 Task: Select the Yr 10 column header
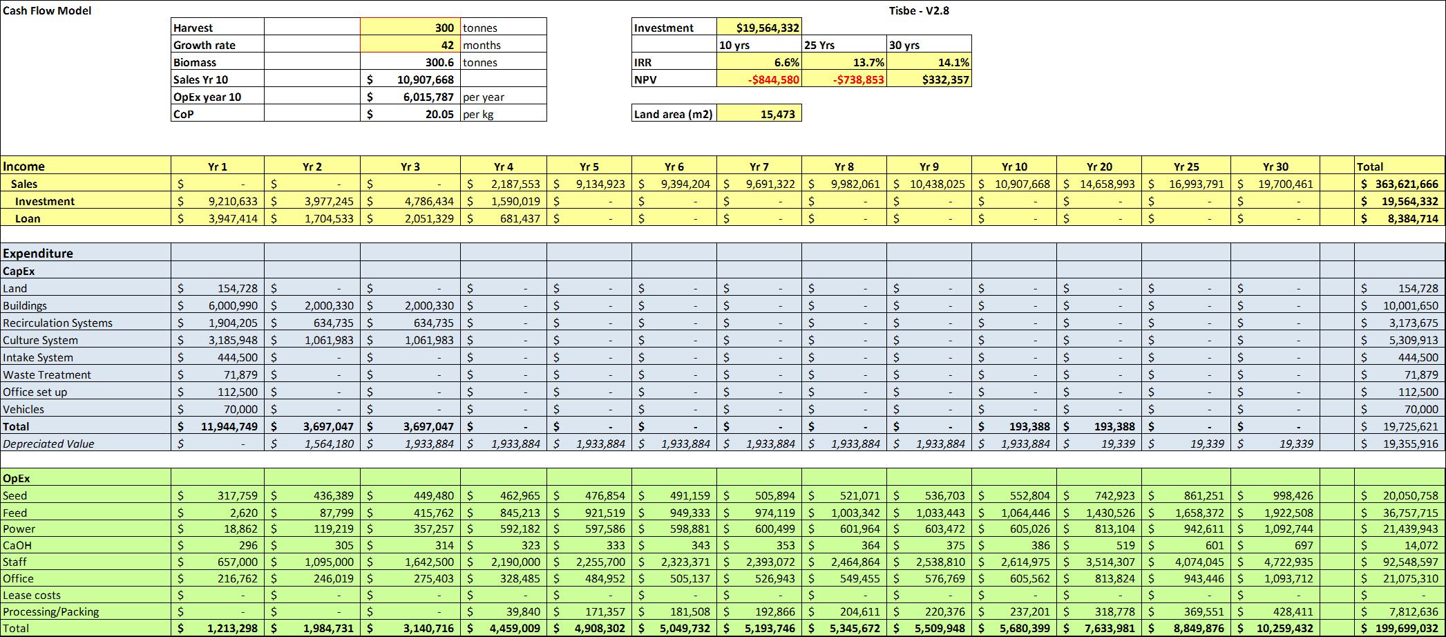[1014, 166]
